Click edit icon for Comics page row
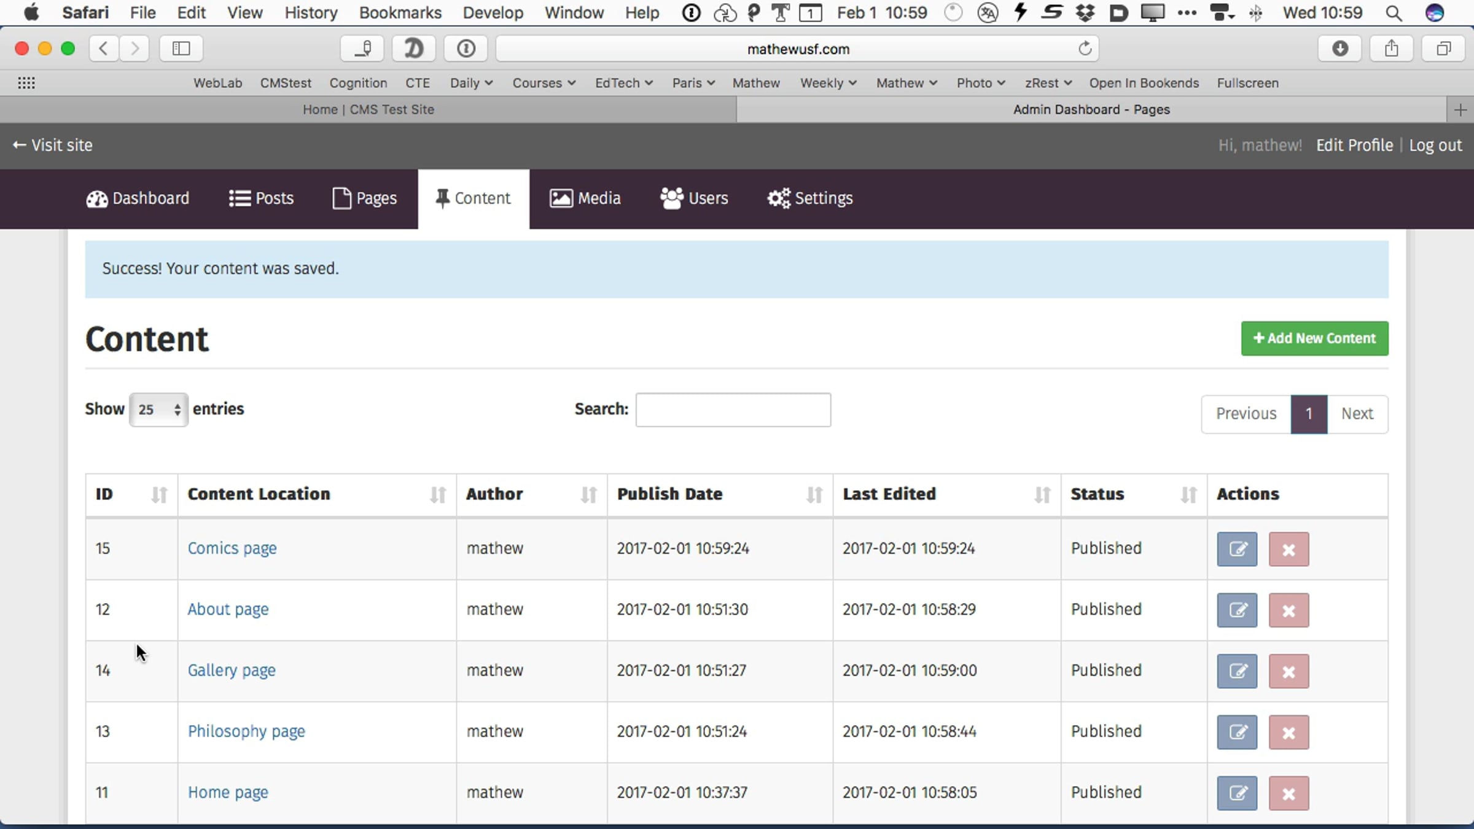Screen dimensions: 1474x829 (1237, 548)
